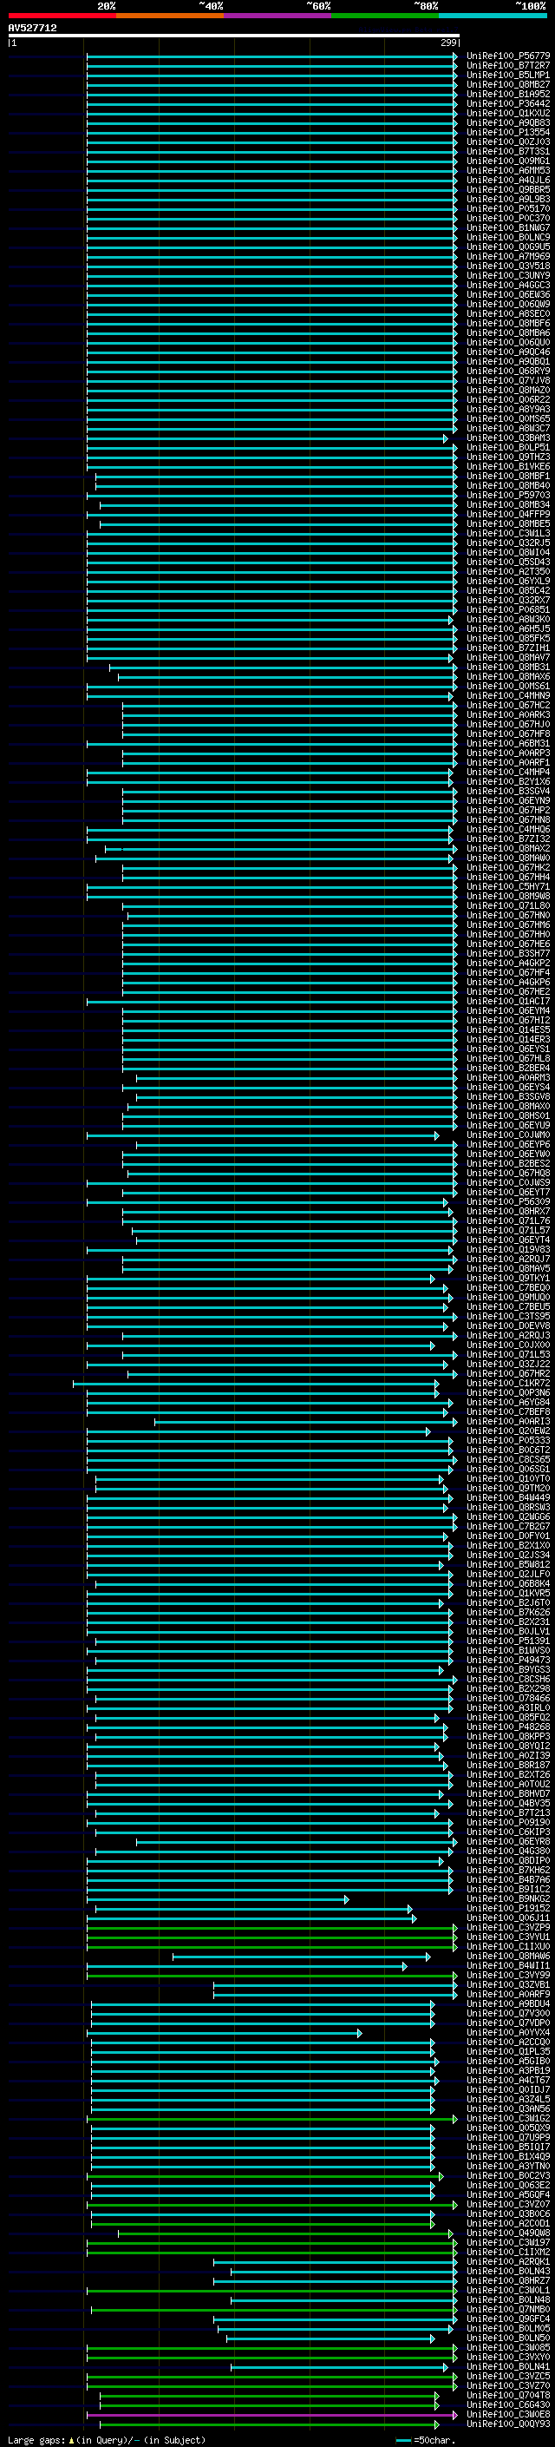Viewport: 555px width, 2447px height.
Task: Select hit UniRef100_B0LN50
Action: 508,2338
